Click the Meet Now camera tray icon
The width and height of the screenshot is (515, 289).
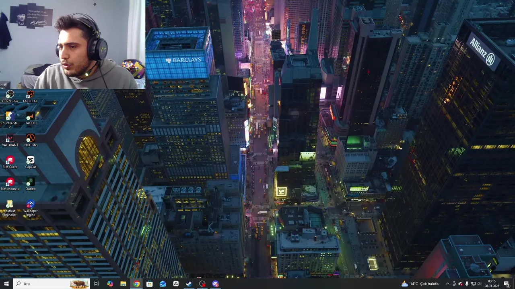[454, 284]
